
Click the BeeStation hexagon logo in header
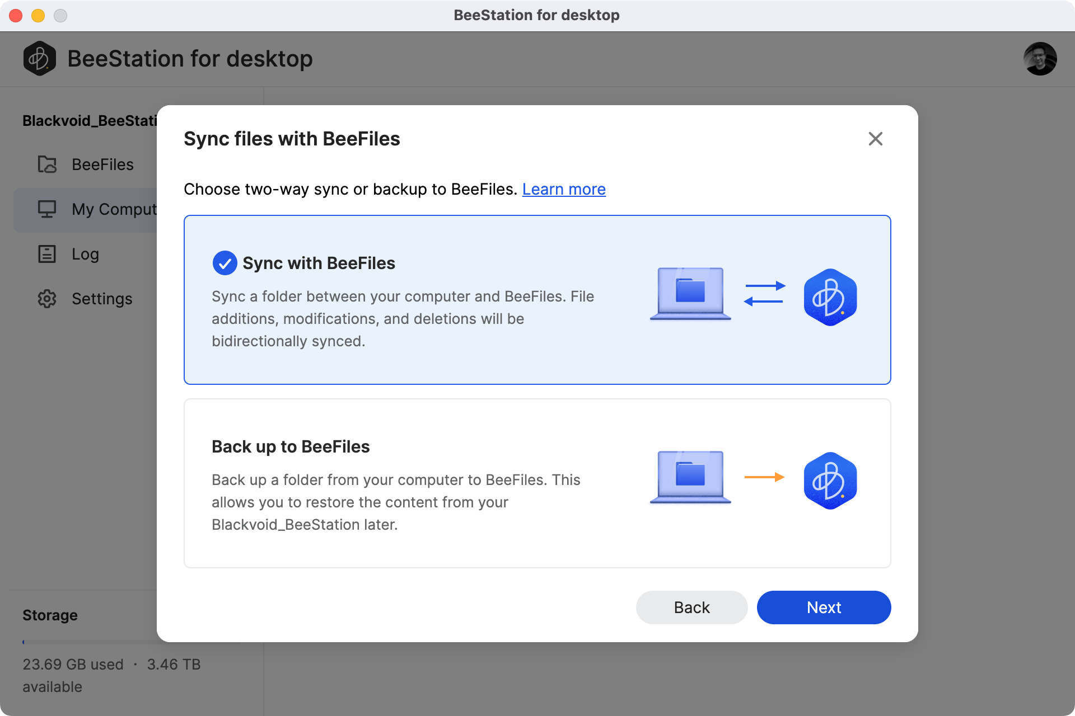coord(39,58)
